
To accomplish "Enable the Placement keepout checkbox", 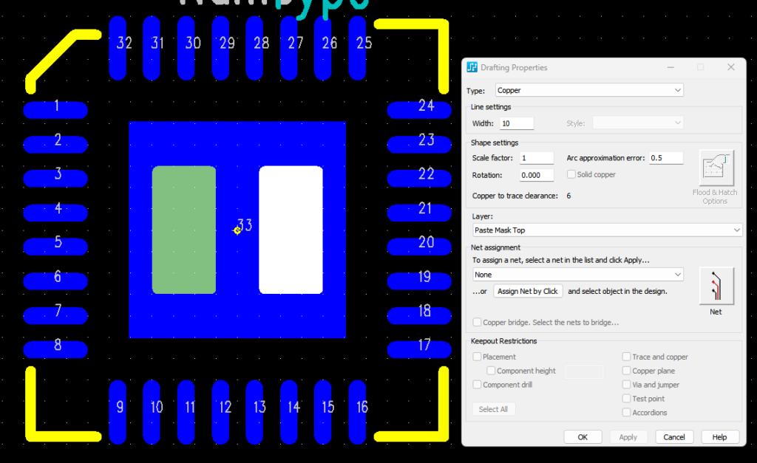I will tap(478, 357).
